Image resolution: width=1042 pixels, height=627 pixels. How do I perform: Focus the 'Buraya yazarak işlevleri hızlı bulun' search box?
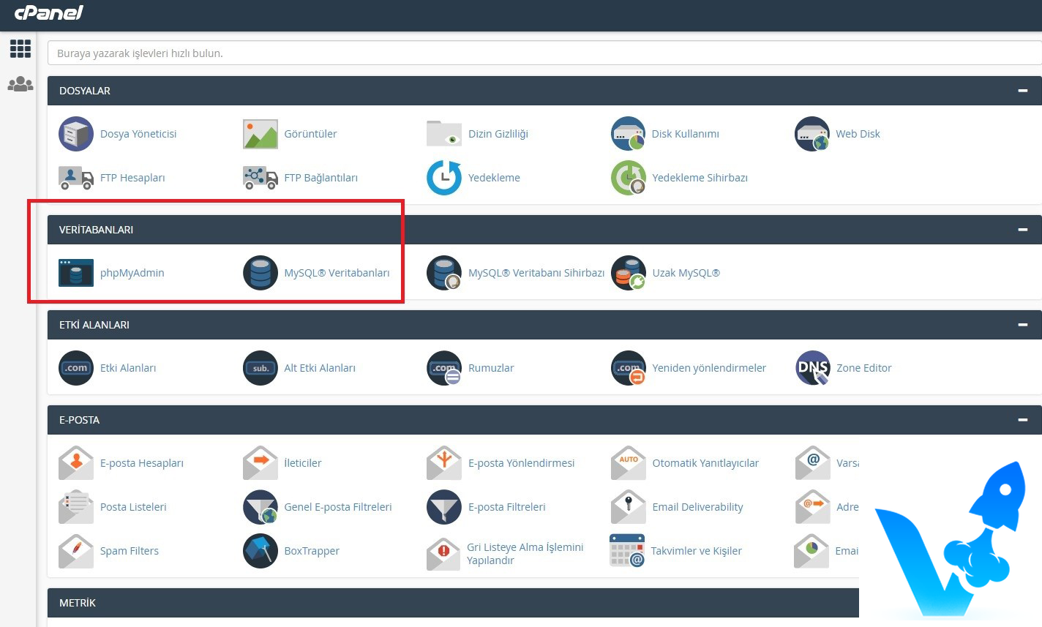point(544,53)
